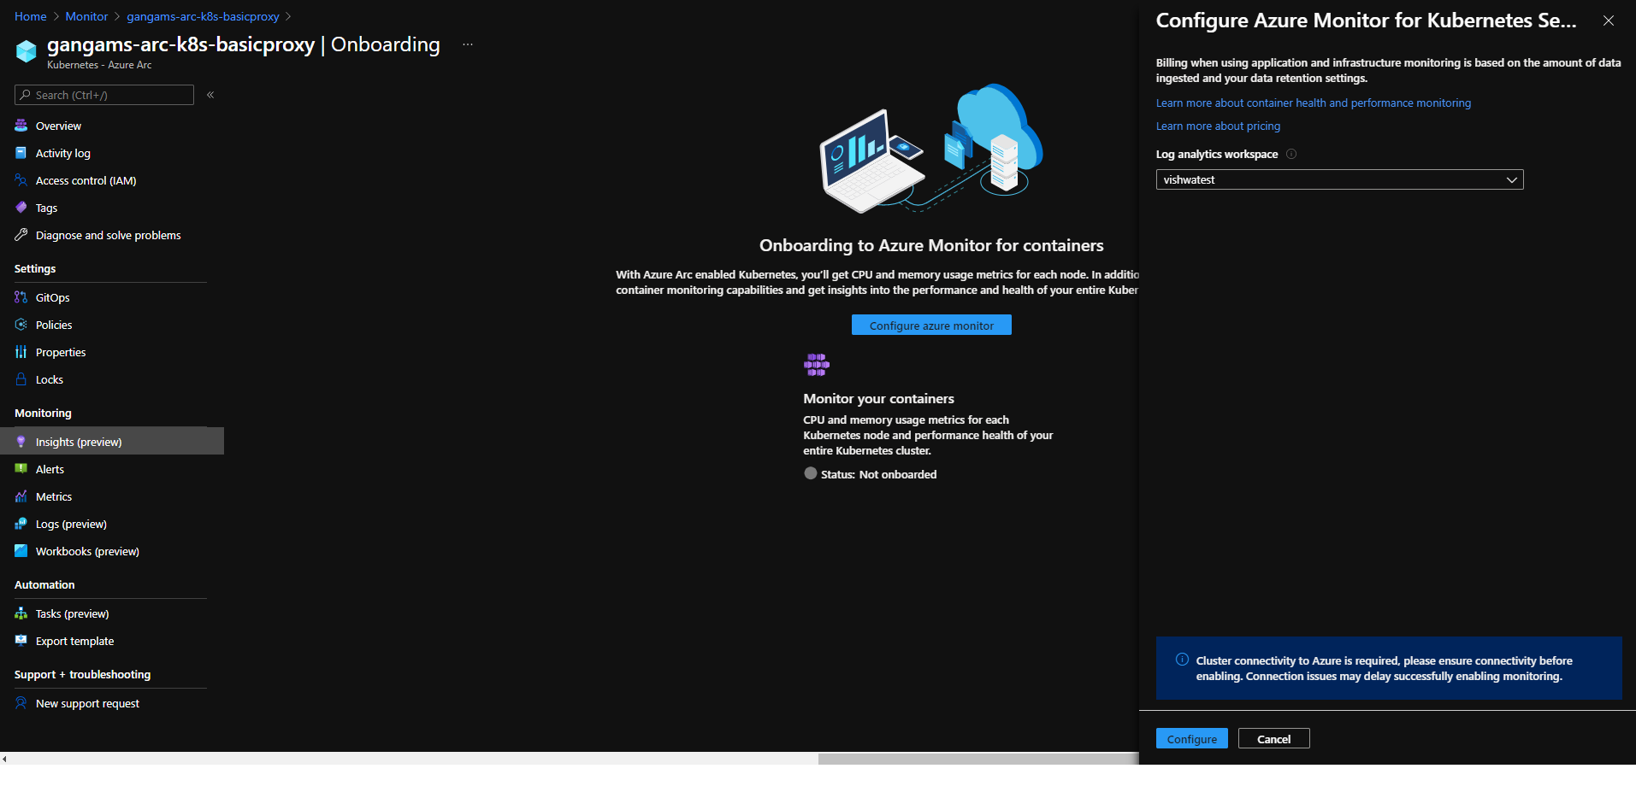This screenshot has height=792, width=1636.
Task: Click the Metrics chart icon
Action: click(21, 496)
